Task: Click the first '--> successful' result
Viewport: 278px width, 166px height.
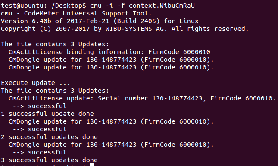Action: click(x=40, y=106)
